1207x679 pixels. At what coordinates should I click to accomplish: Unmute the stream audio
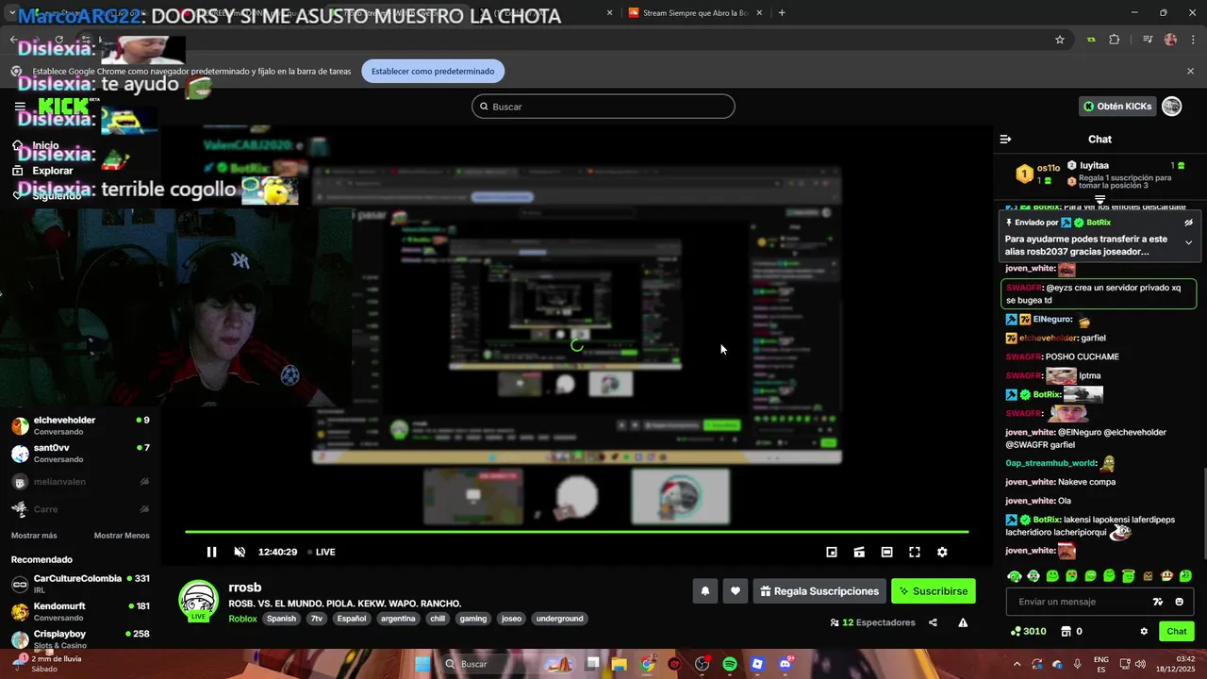pos(240,552)
